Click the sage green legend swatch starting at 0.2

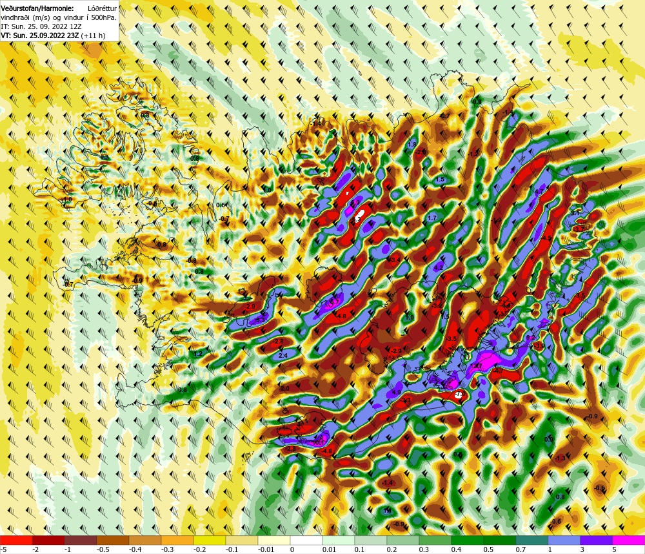click(403, 540)
